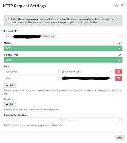
Task: Focus the facebookID key input field
Action: pyautogui.click(x=31, y=72)
